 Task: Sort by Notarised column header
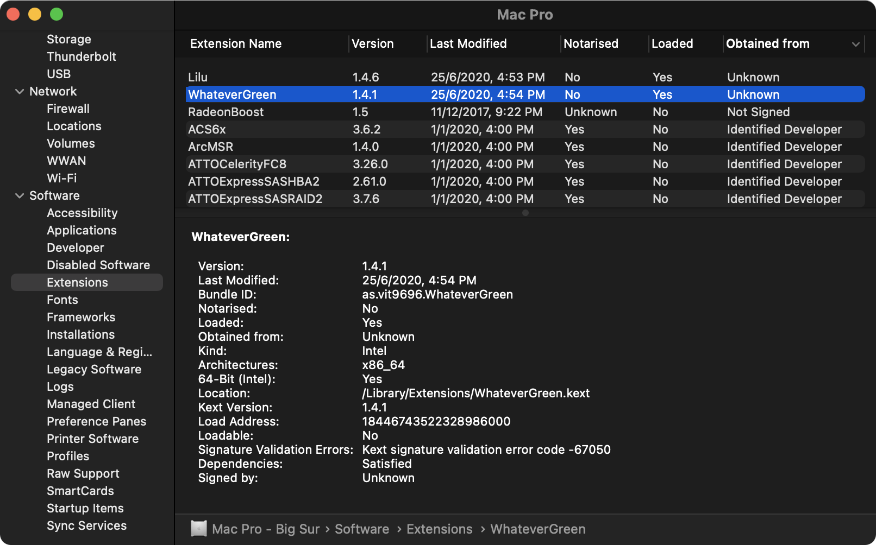591,43
